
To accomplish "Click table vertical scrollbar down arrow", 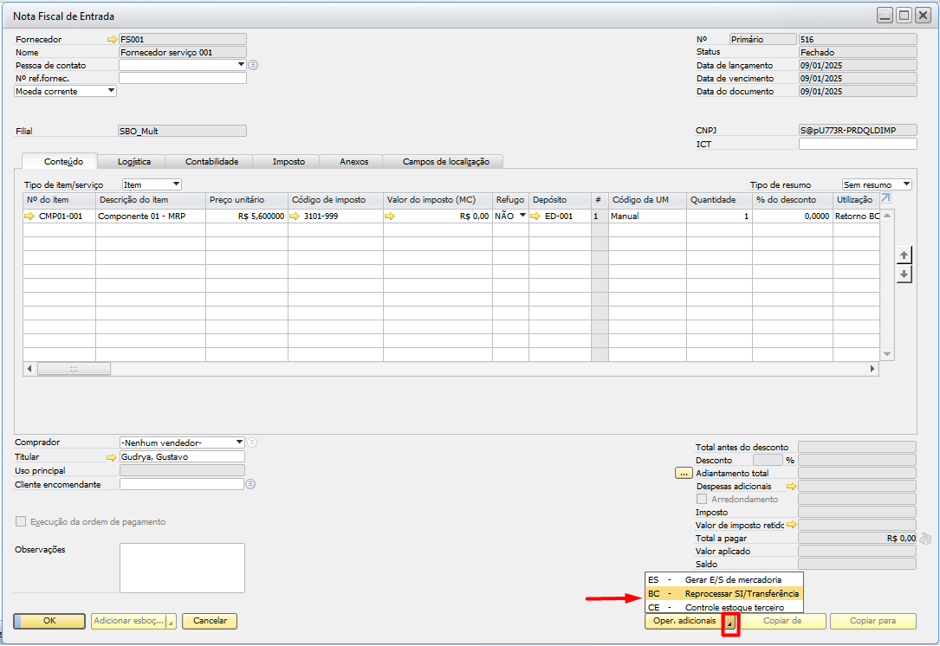I will (887, 354).
